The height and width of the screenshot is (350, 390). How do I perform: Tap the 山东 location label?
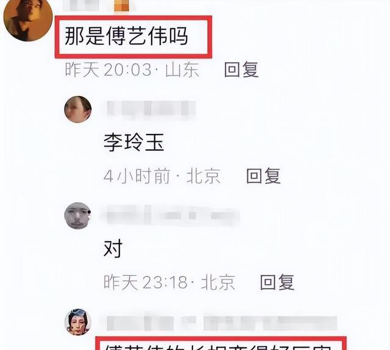point(182,70)
